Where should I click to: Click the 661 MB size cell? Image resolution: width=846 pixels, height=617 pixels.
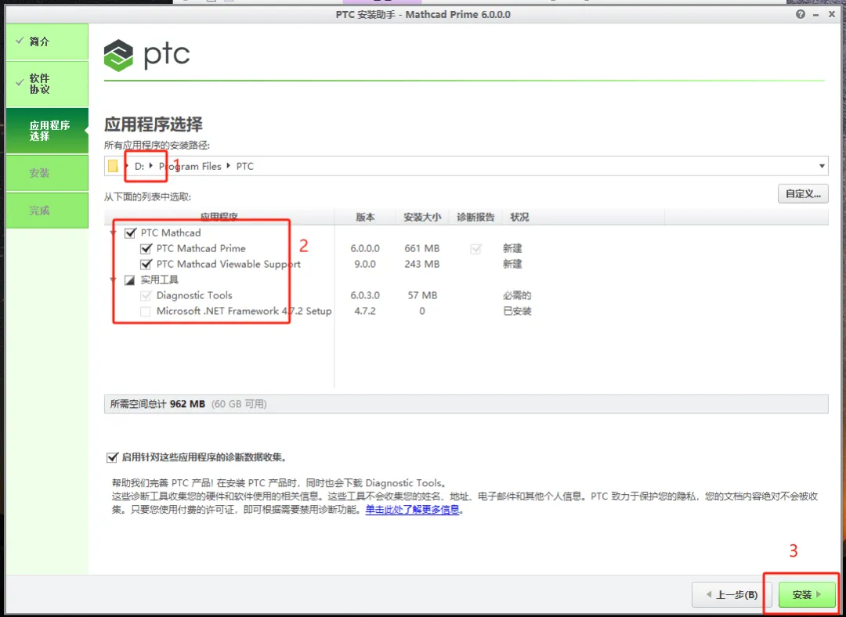[x=422, y=249]
